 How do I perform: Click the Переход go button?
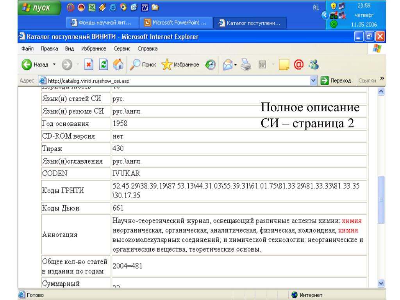coord(336,80)
